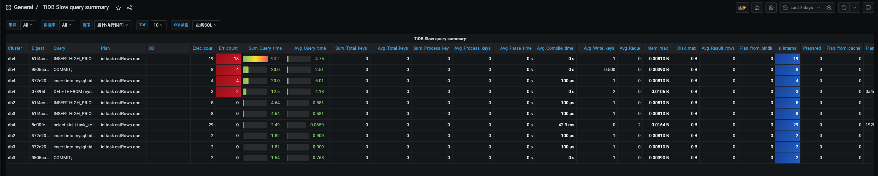Screen dimensions: 878x176
Task: Sort table by Avg_Query_time column
Action: (x=310, y=48)
